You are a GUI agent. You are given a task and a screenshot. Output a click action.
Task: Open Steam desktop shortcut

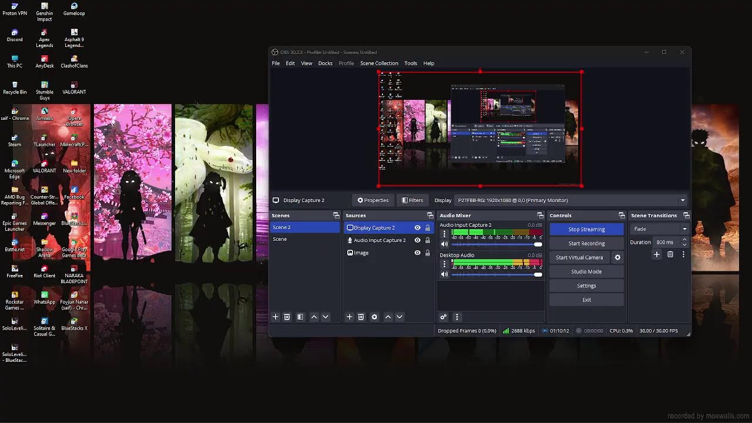(15, 140)
